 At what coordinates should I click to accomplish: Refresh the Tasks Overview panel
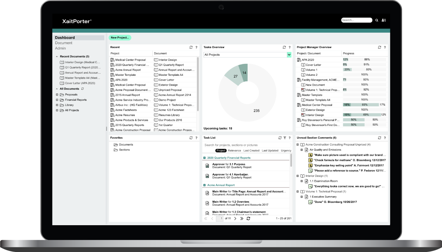coord(284,47)
